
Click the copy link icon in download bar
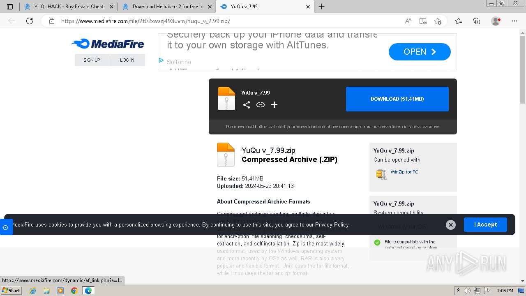(x=261, y=105)
